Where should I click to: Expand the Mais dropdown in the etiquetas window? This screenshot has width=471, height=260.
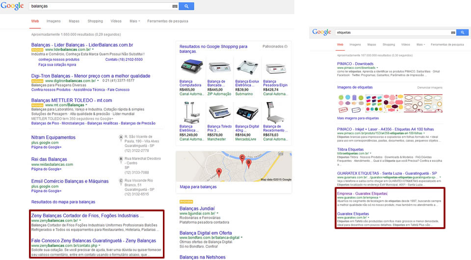click(x=420, y=45)
